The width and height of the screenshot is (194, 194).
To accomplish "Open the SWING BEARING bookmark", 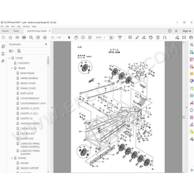I will point(29,78).
